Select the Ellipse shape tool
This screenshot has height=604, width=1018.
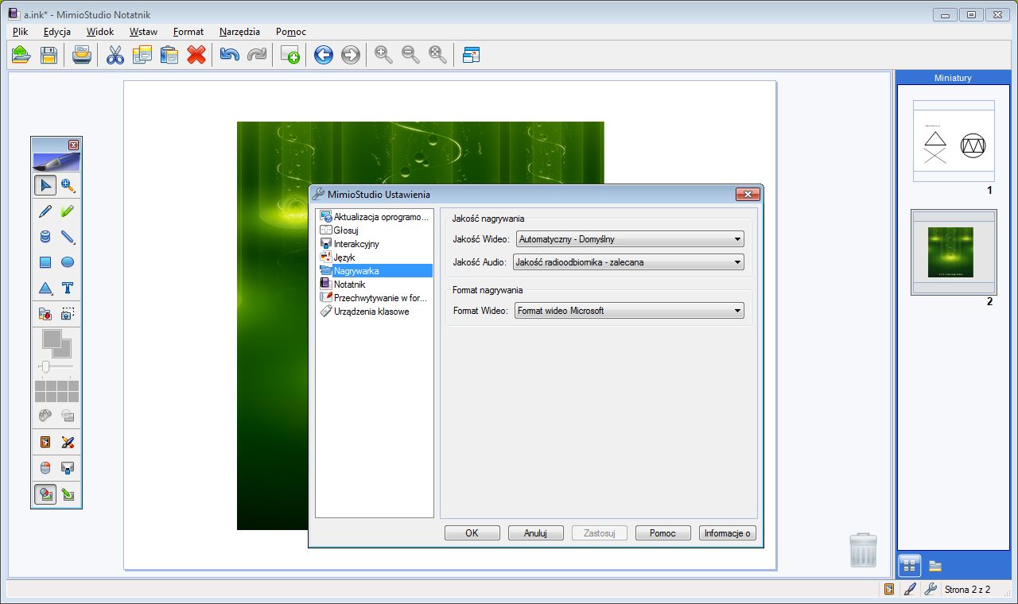click(x=68, y=262)
